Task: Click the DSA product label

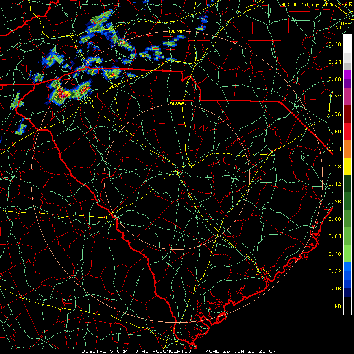Action: pyautogui.click(x=346, y=23)
